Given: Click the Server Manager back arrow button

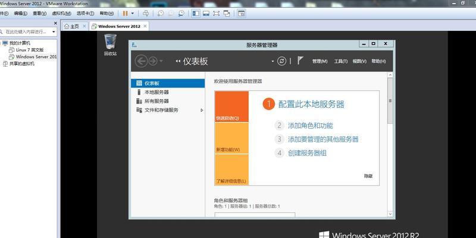Looking at the screenshot, I should (x=141, y=61).
